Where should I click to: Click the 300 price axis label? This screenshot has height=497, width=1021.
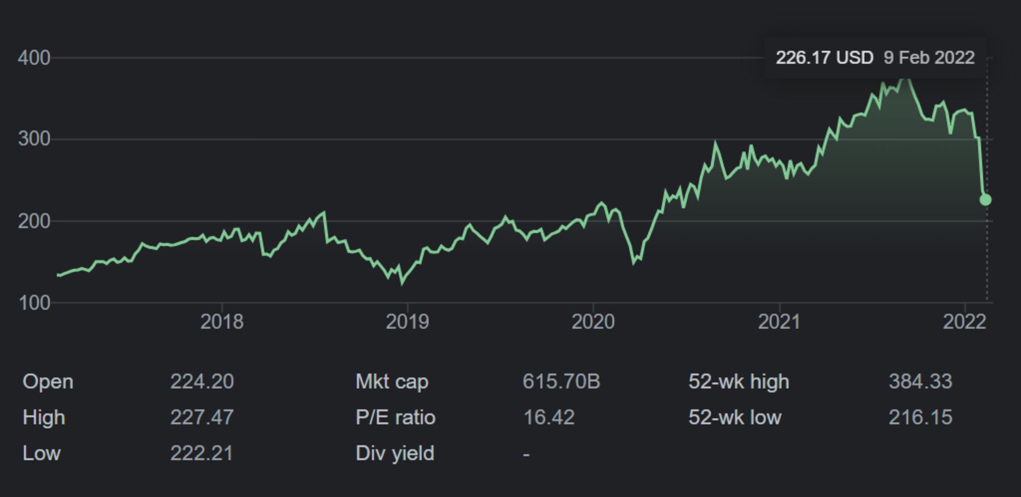pos(34,139)
